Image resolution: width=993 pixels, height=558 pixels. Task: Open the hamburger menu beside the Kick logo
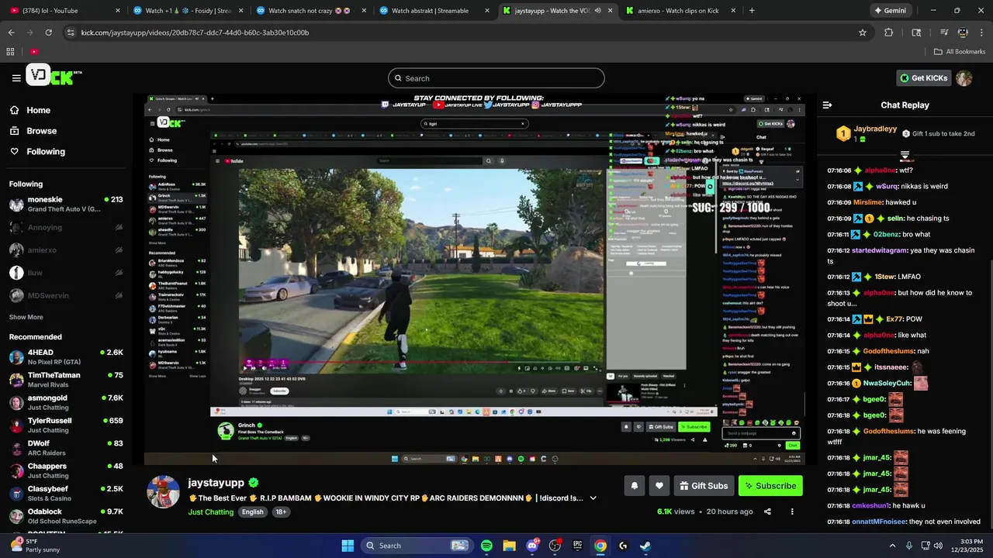coord(16,77)
